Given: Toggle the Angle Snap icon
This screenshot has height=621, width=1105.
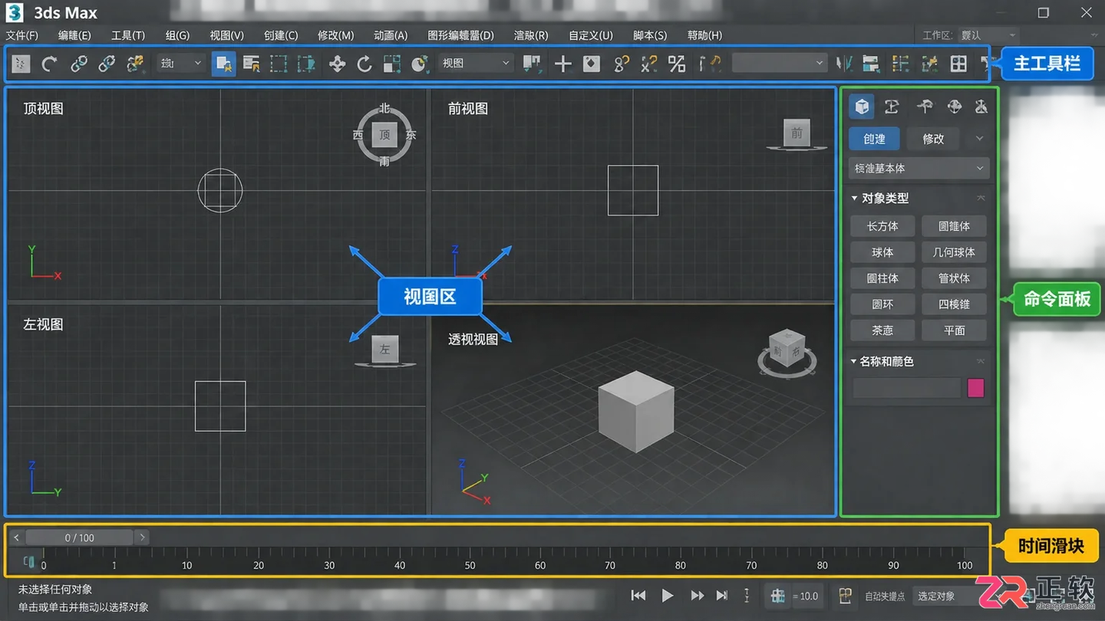Looking at the screenshot, I should coord(649,64).
